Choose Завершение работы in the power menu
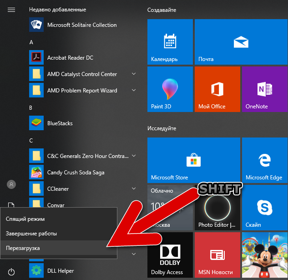288x280 pixels. click(x=59, y=234)
